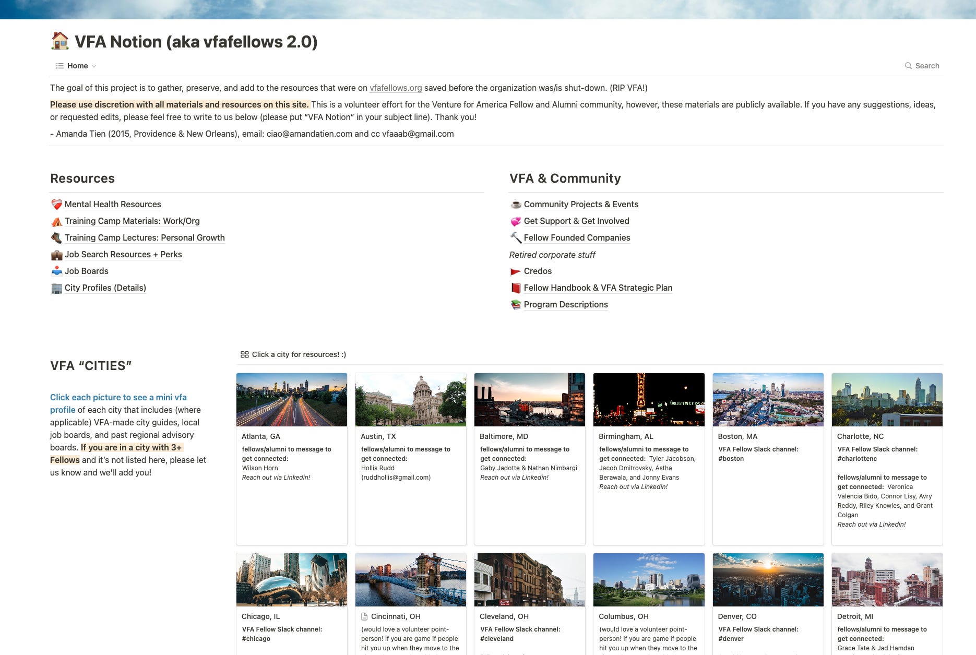Image resolution: width=976 pixels, height=655 pixels.
Task: Click the Chicago, IL card title
Action: (x=260, y=616)
